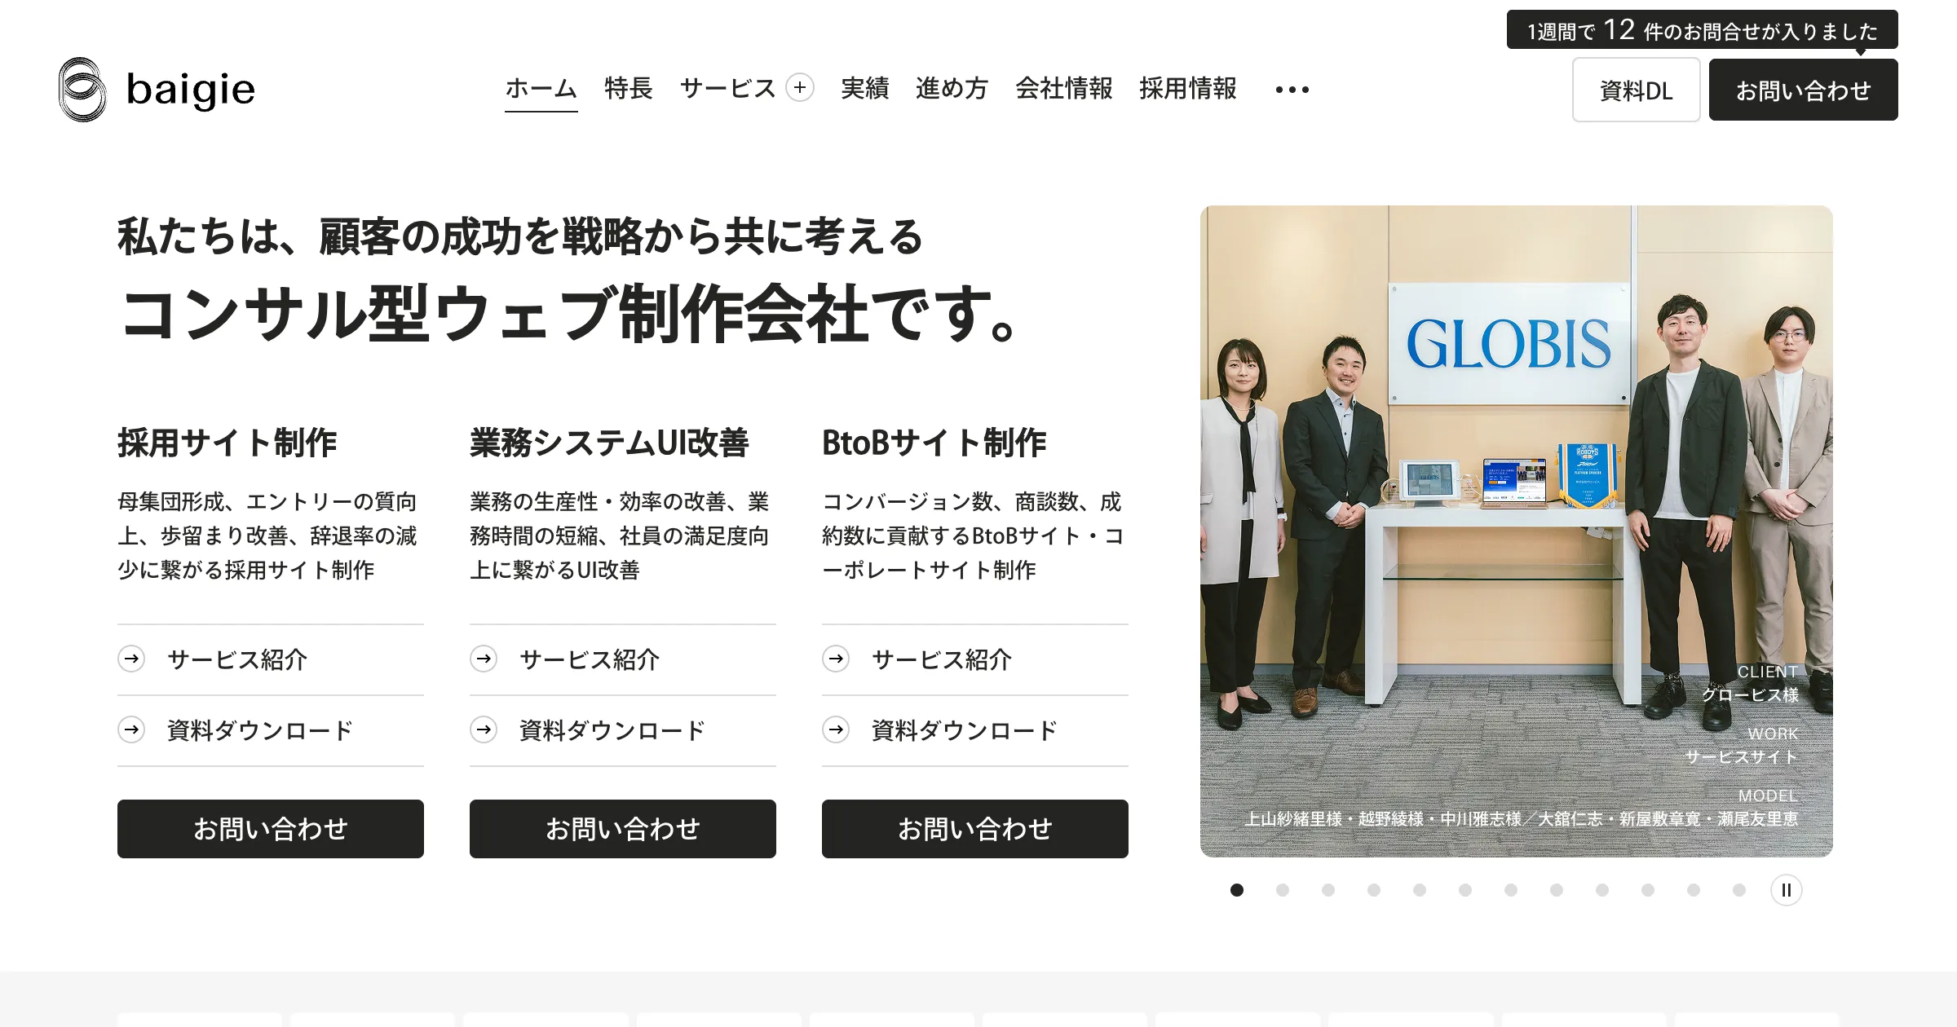
Task: Click arrow icon for BtoBサイト制作 サービス紹介
Action: [x=836, y=659]
